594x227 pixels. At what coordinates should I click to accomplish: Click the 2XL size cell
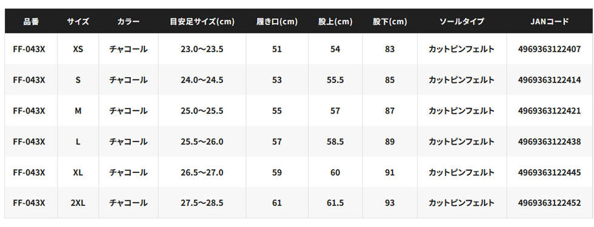(x=78, y=203)
